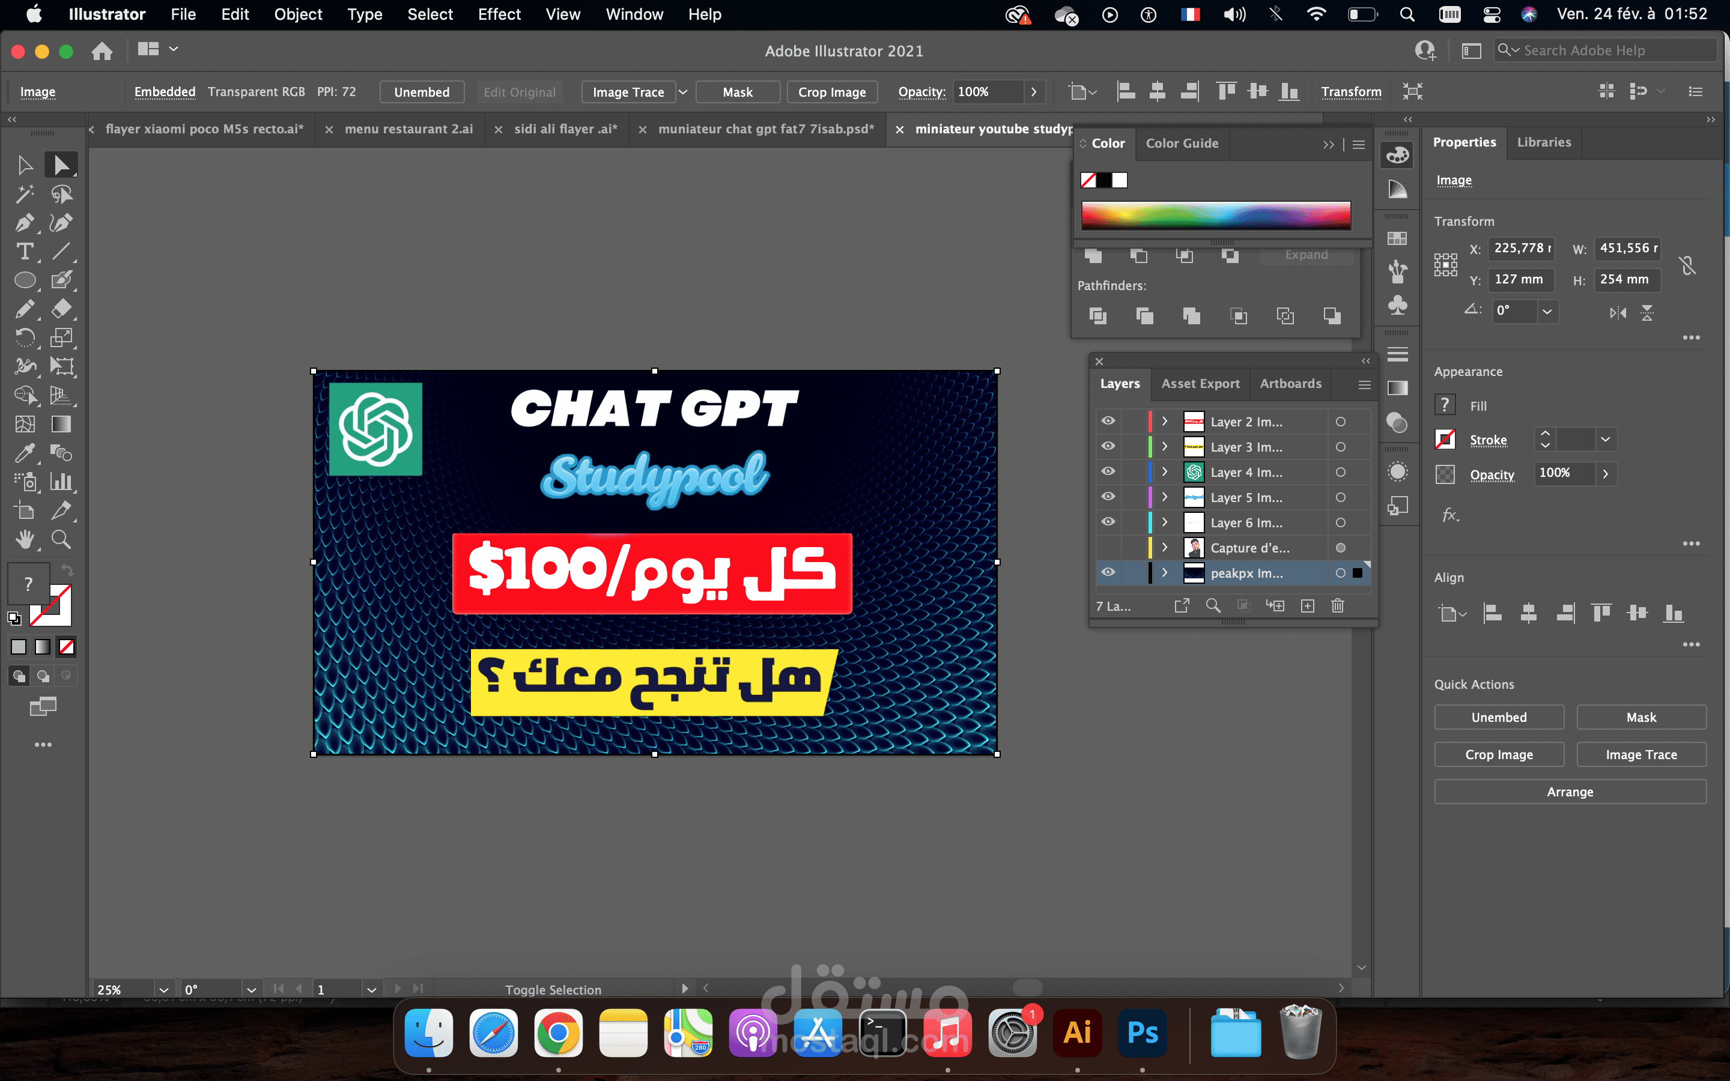Viewport: 1730px width, 1081px height.
Task: Expand the peakpx image layer
Action: [1165, 573]
